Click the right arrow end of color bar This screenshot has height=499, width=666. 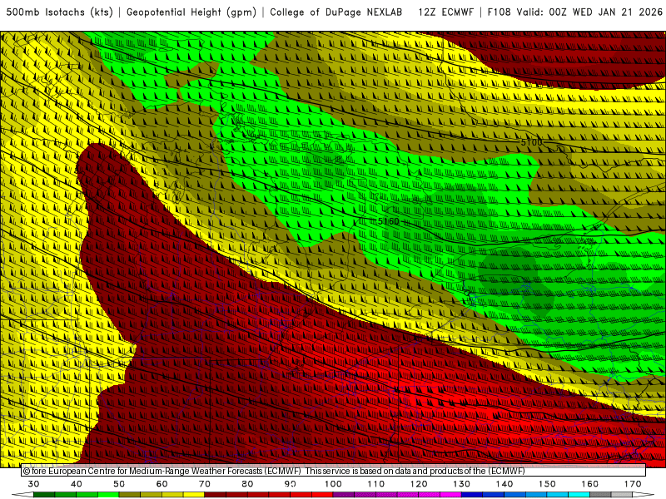tap(644, 495)
